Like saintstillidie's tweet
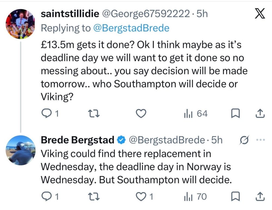Image resolution: width=272 pixels, height=210 pixels. [141, 114]
